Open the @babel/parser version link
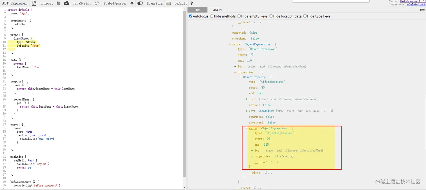426x190 pixels. click(413, 1)
